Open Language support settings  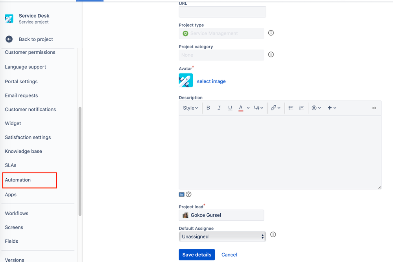26,67
